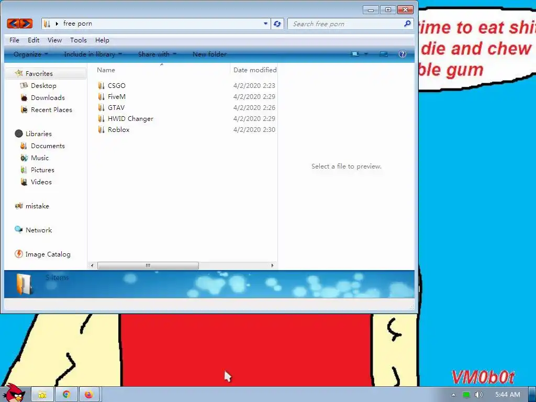Open the Pictures library
Image resolution: width=536 pixels, height=402 pixels.
click(42, 170)
